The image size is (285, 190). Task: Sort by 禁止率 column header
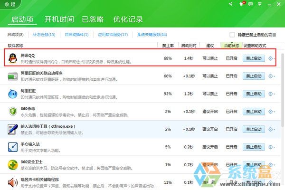point(168,46)
